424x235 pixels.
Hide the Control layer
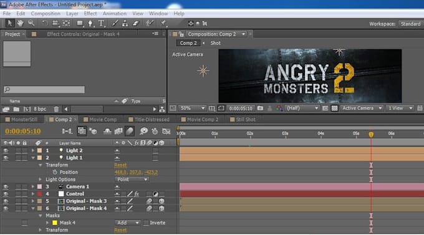click(6, 194)
